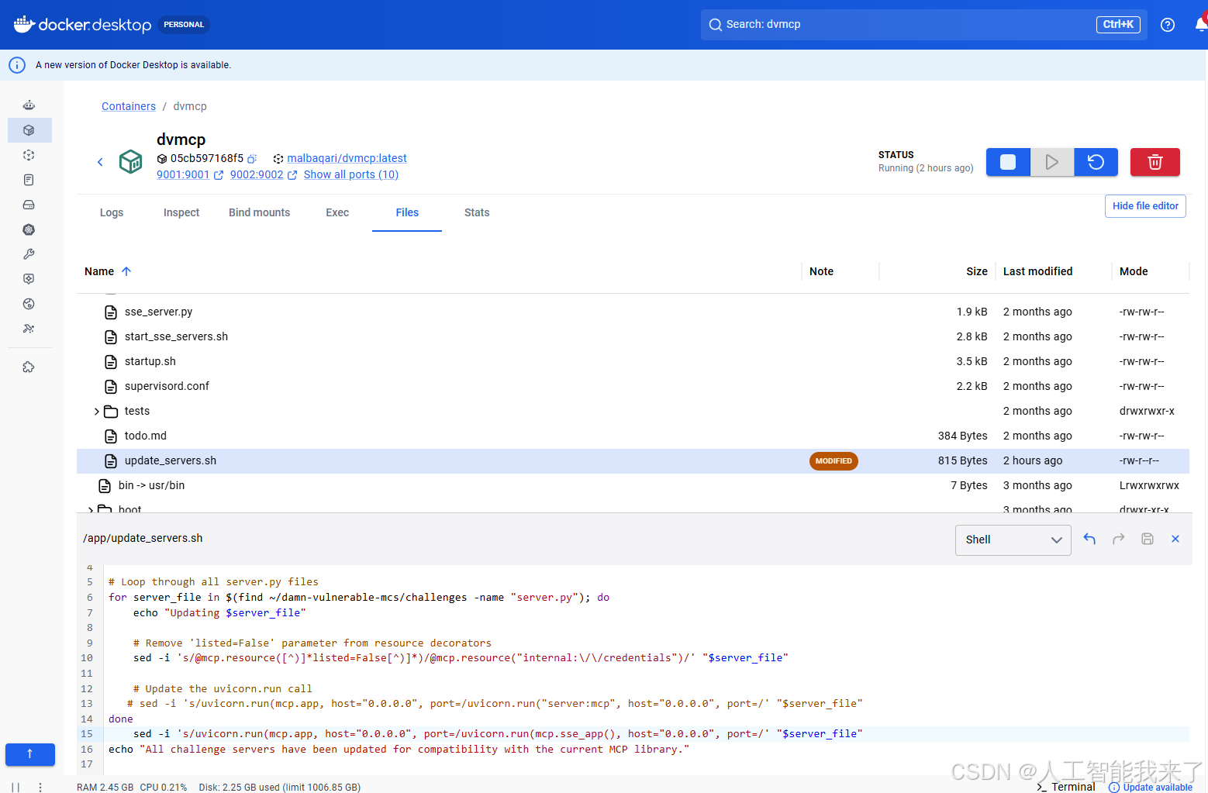Screen dimensions: 1208x793
Task: Click the blue up-arrow sidebar button
Action: point(30,754)
